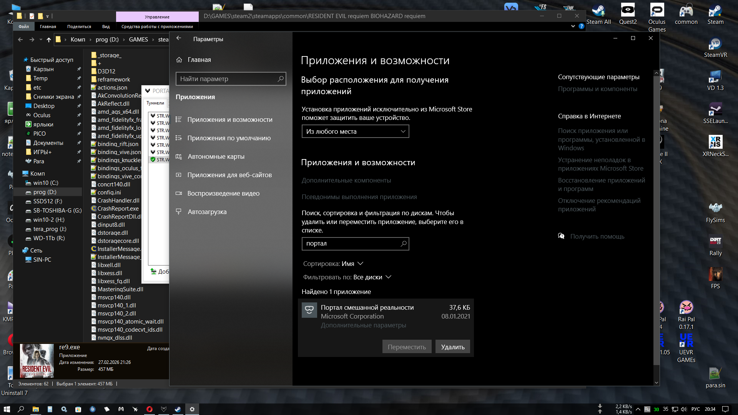Click Портал смешанной реальности app icon
738x415 pixels.
(309, 310)
